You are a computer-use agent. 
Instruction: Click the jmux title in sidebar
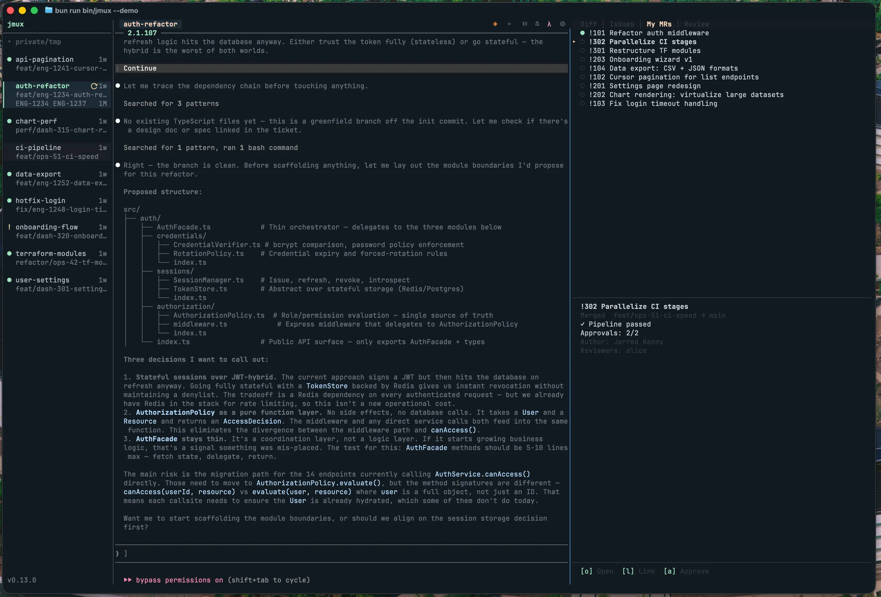pos(16,24)
